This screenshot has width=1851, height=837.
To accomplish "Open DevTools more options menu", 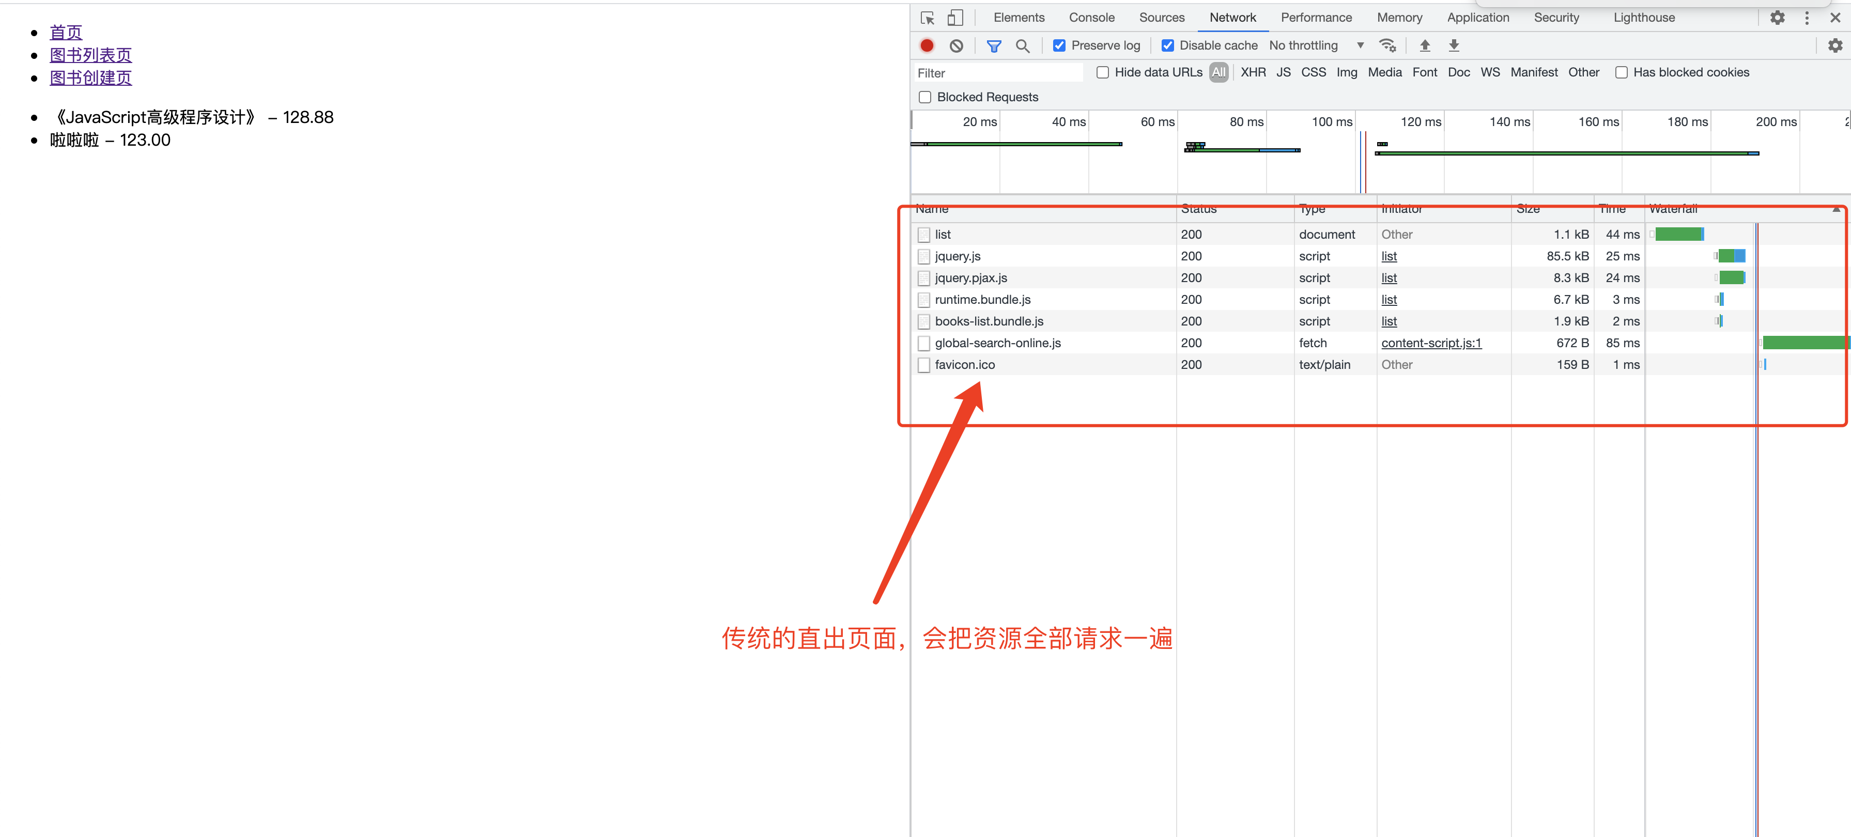I will point(1807,18).
